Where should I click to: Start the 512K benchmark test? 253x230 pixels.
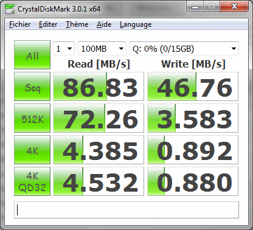[32, 118]
